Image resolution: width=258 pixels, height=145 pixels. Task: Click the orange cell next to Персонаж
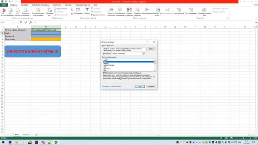tap(46, 39)
